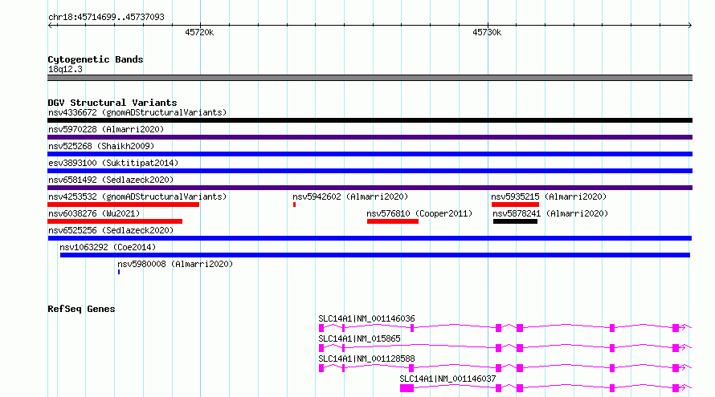Click the Cytogenetic Bands track title
715x397 pixels.
[x=96, y=59]
